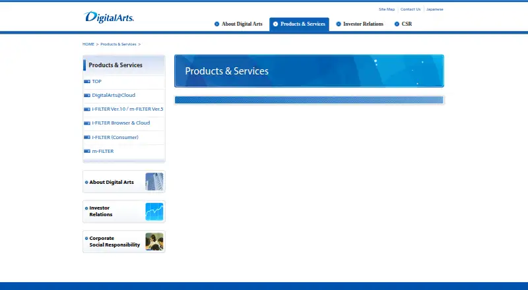Screen dimensions: 528x290
Task: Open the Investor Relations sidebar banner
Action: pos(124,212)
